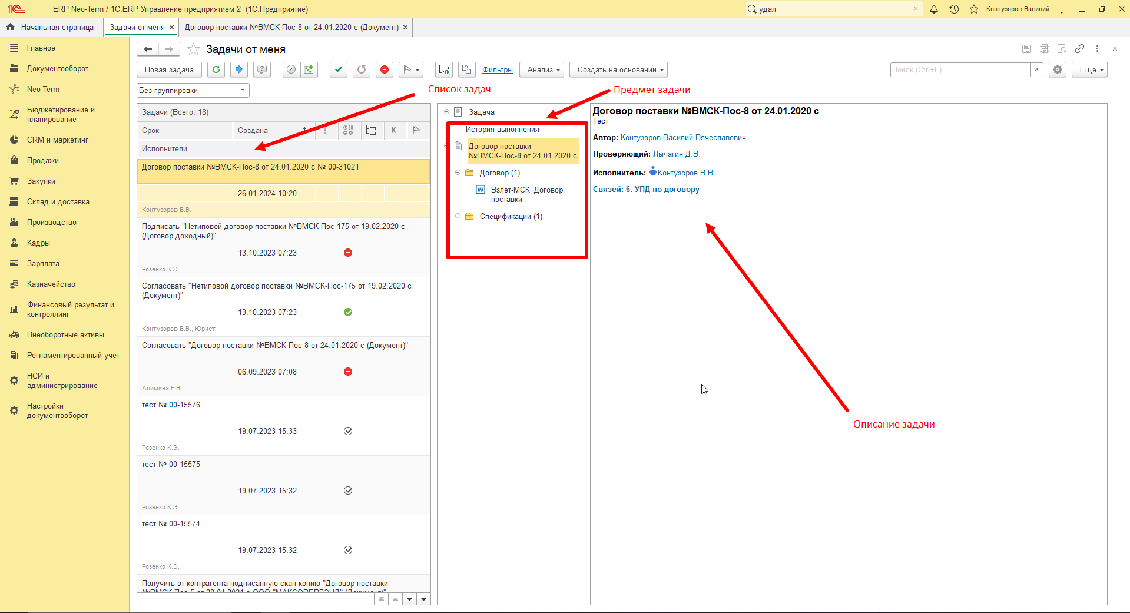Viewport: 1130px width, 613px height.
Task: Open the flag dropdown button
Action: pyautogui.click(x=411, y=69)
